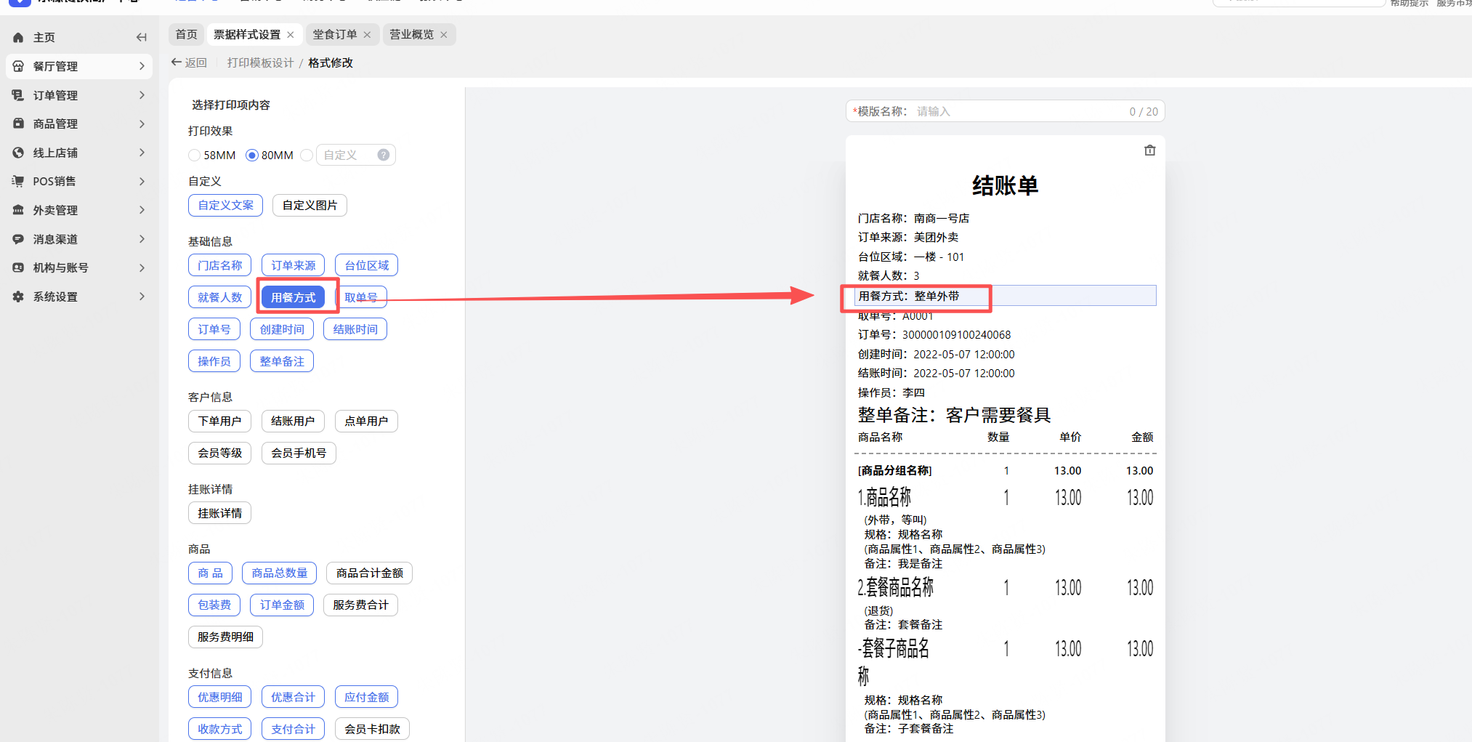Expand the POS销售 menu
Viewport: 1472px width, 742px height.
pyautogui.click(x=142, y=181)
